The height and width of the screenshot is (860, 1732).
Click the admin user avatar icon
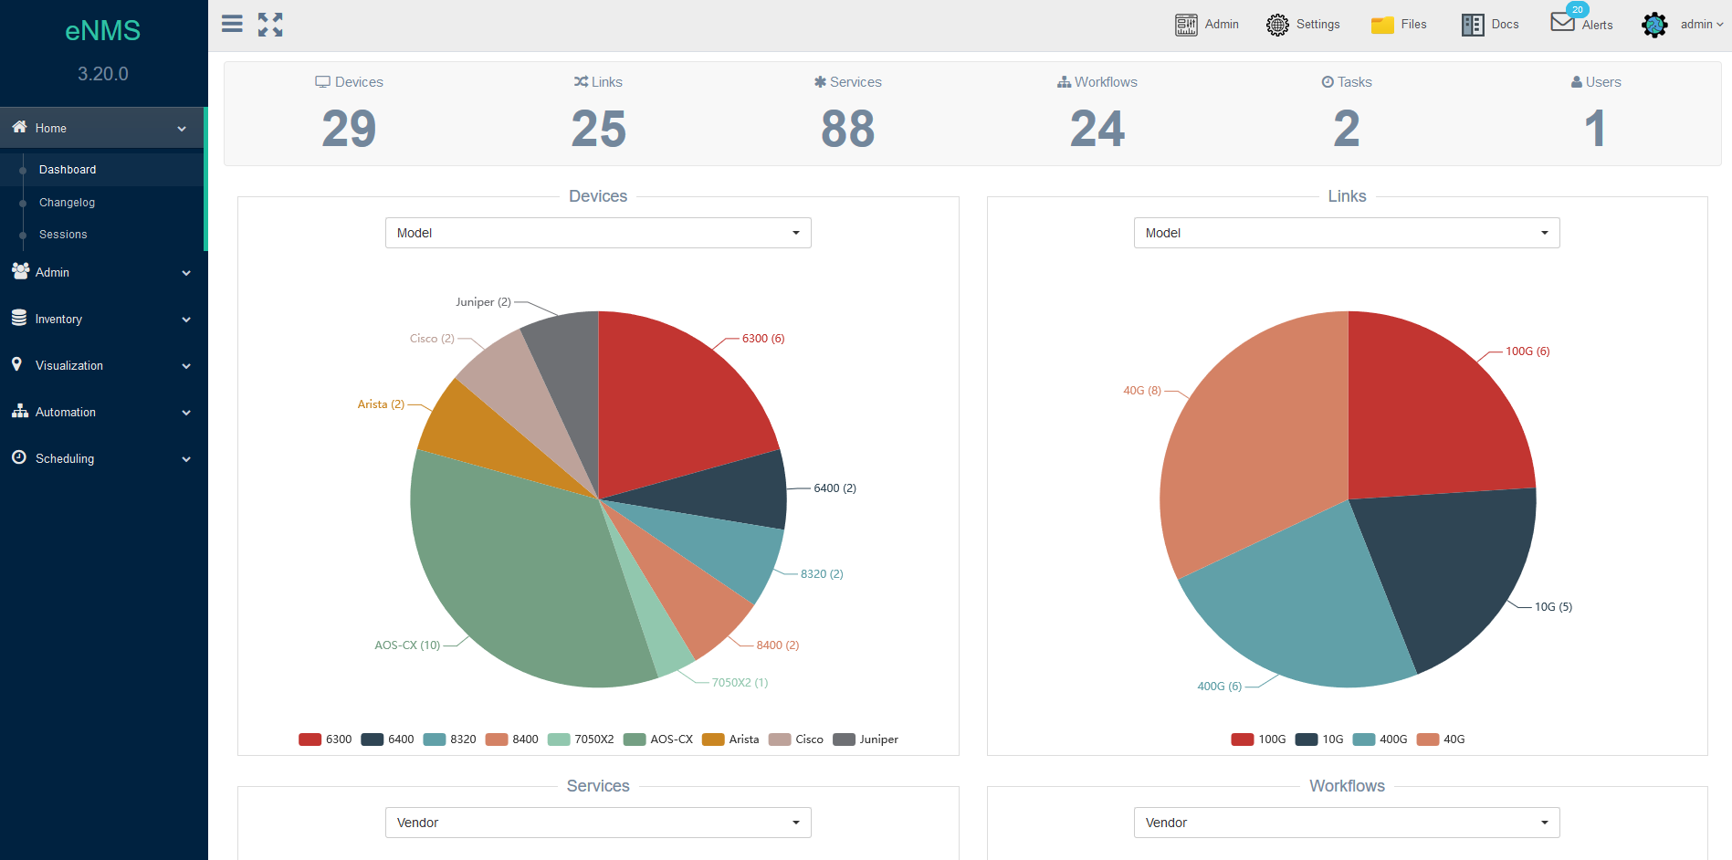(1654, 25)
